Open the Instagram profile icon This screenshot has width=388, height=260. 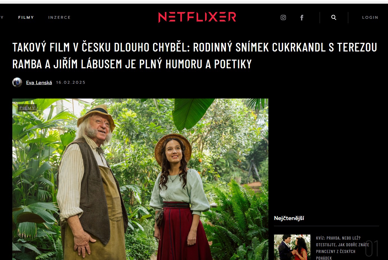point(283,18)
